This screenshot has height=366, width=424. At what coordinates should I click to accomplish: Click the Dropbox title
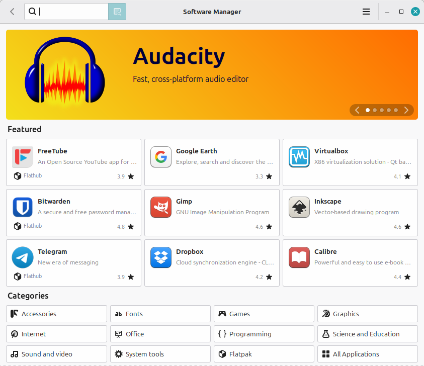point(190,252)
